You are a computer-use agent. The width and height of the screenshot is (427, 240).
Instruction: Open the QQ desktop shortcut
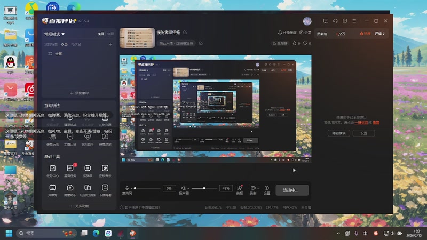10,65
